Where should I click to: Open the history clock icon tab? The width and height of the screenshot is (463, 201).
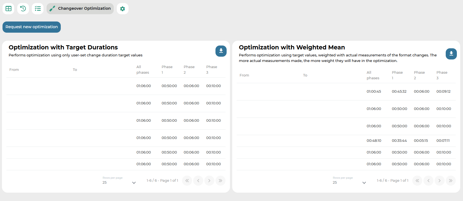[x=23, y=9]
